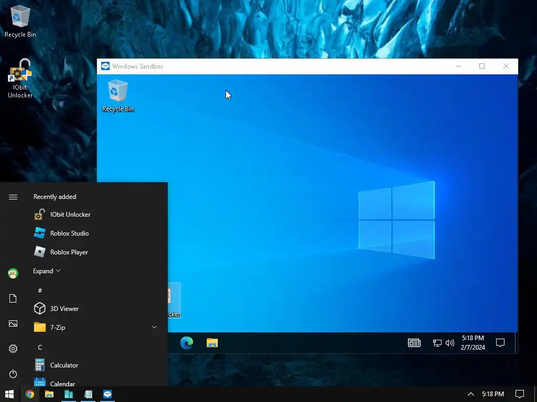Expand the Recently added list

point(47,271)
